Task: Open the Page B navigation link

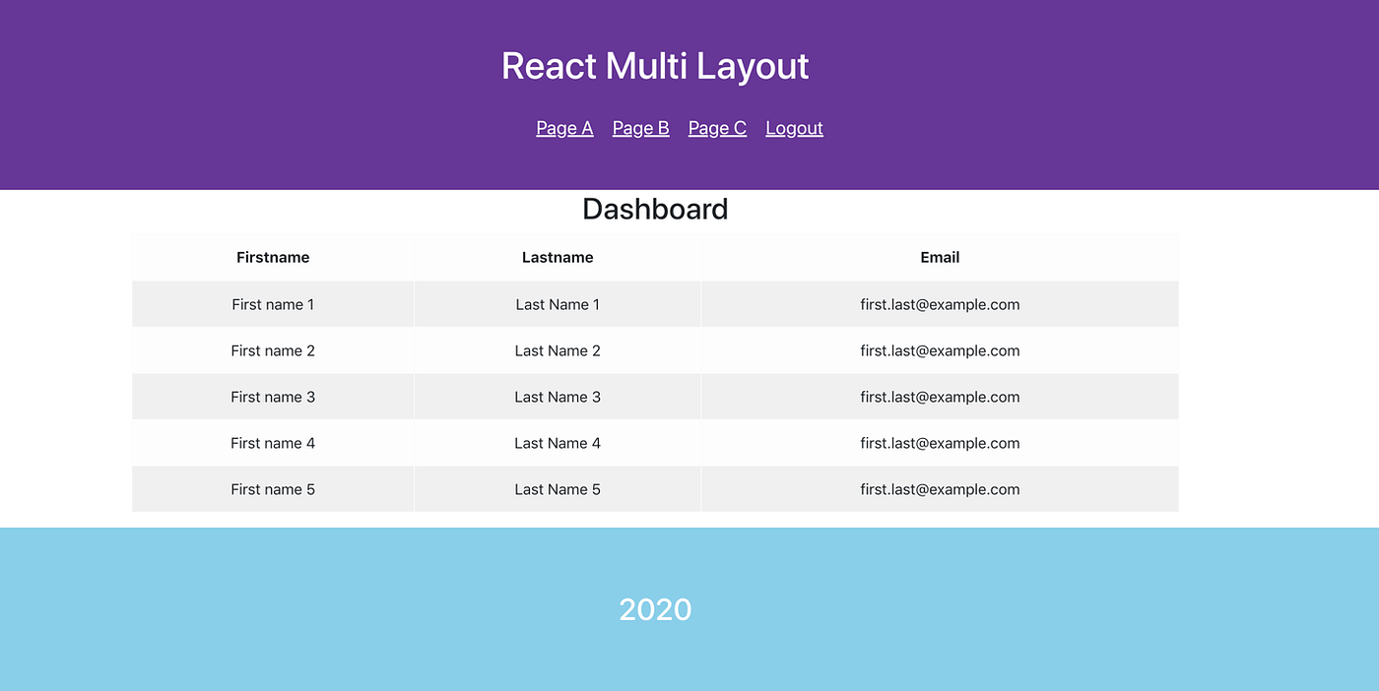Action: (x=640, y=127)
